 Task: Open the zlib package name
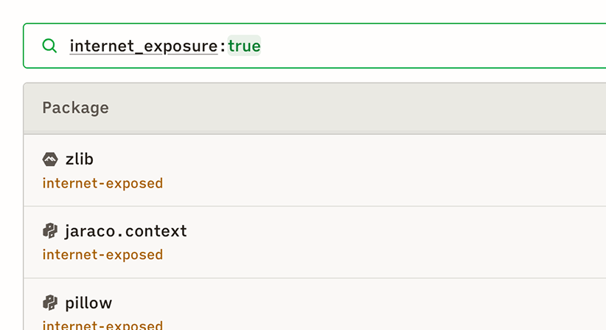79,159
